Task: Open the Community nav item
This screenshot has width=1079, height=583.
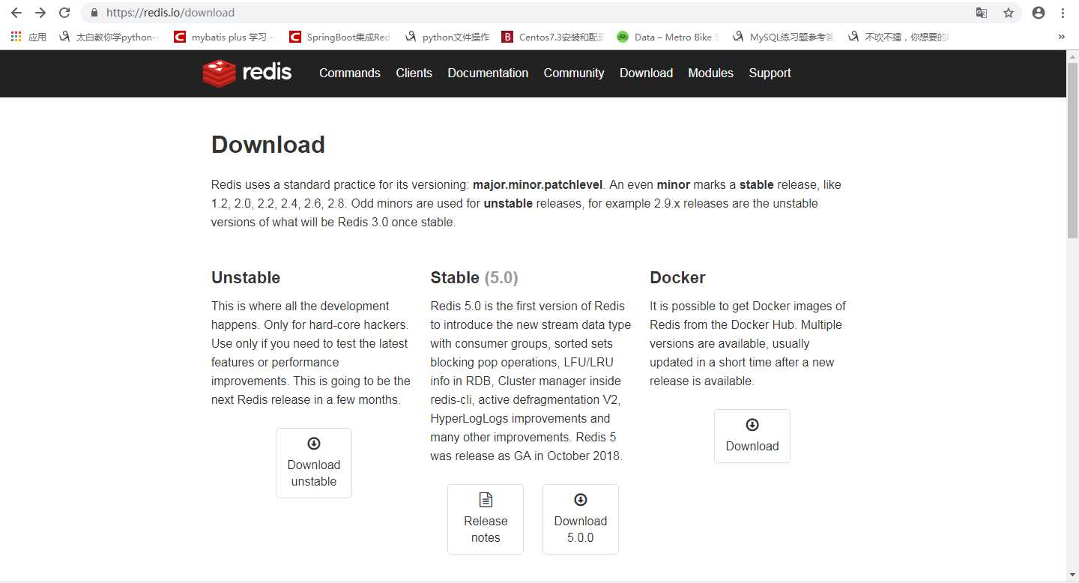Action: click(574, 73)
